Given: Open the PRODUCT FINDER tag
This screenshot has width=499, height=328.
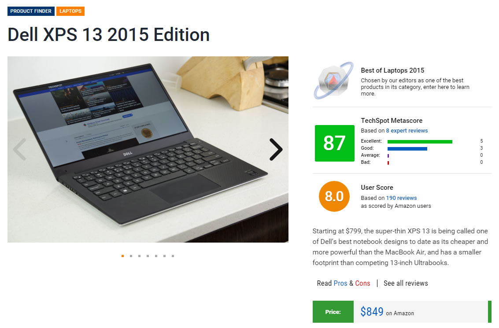Looking at the screenshot, I should click(x=31, y=11).
